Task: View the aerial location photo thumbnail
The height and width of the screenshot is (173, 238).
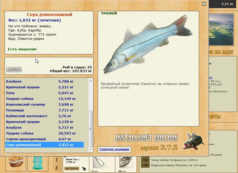Action: 221,30
